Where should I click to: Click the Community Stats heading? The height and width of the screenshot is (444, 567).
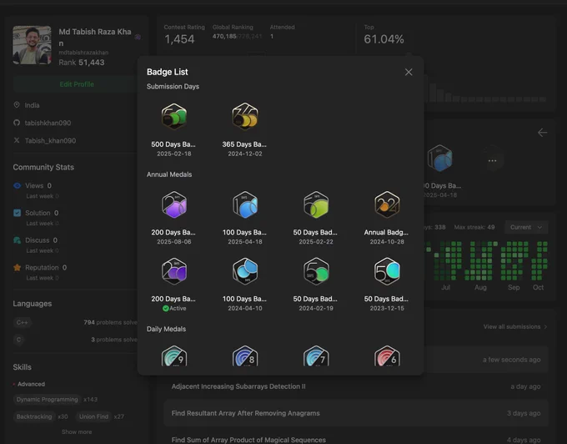(x=43, y=167)
